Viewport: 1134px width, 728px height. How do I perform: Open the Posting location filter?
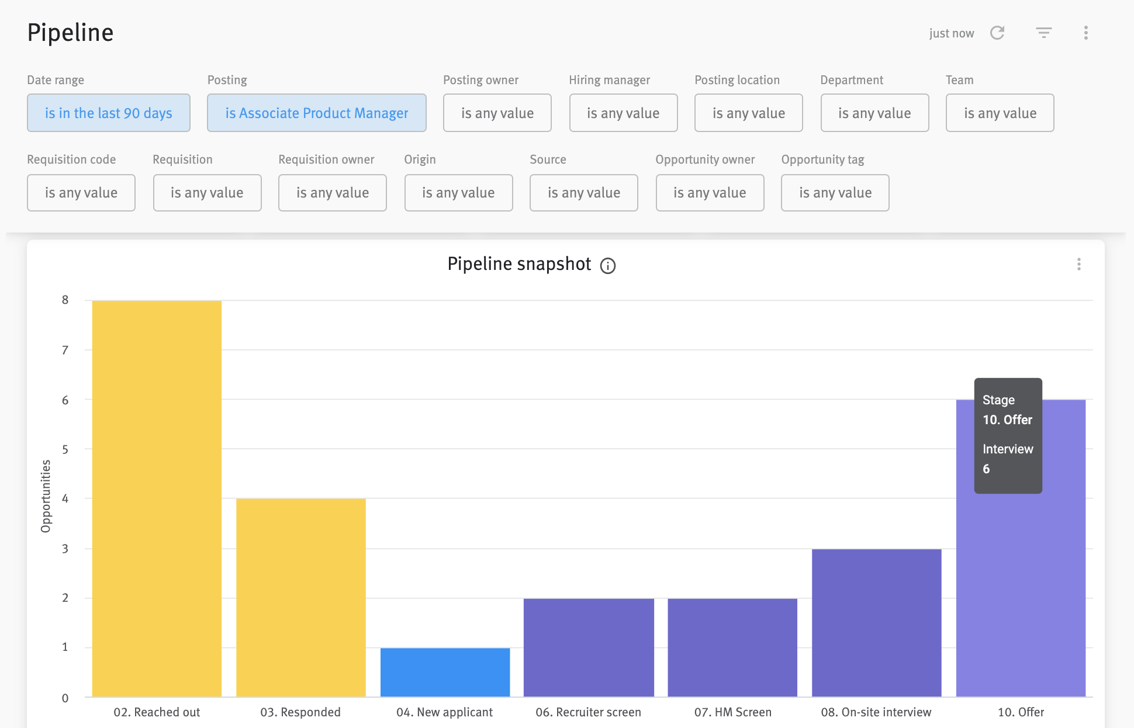click(x=748, y=113)
